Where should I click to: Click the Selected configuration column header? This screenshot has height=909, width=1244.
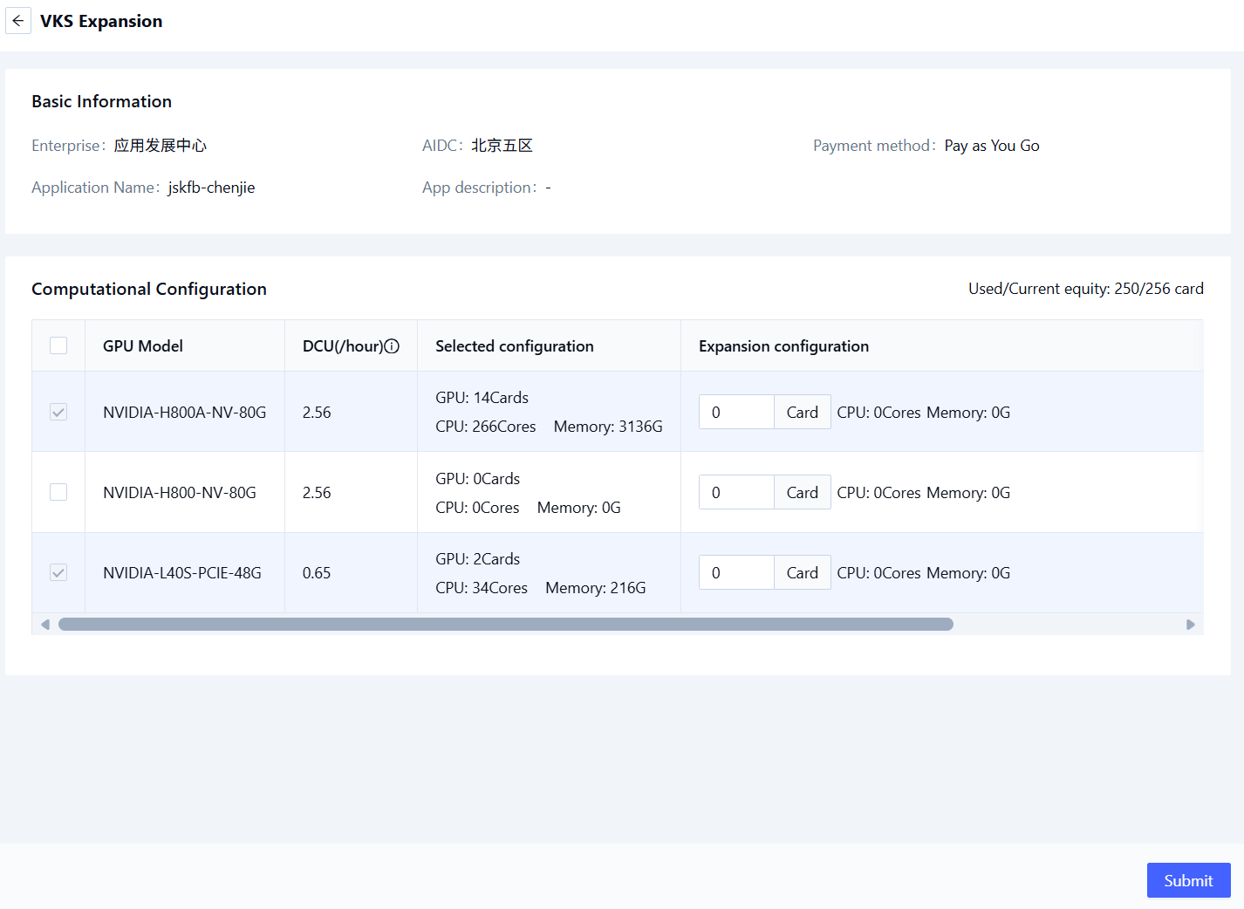point(514,346)
